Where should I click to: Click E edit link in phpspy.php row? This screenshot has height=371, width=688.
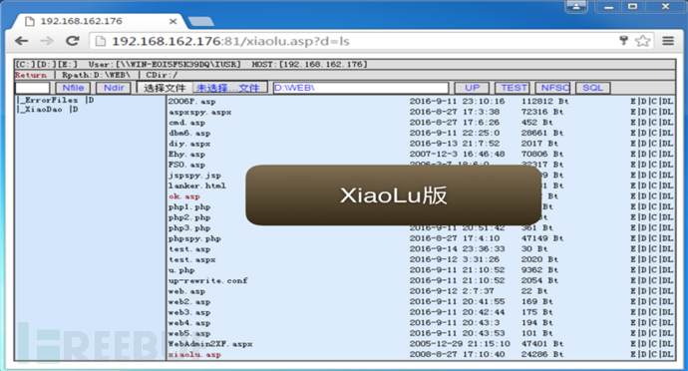(x=633, y=238)
